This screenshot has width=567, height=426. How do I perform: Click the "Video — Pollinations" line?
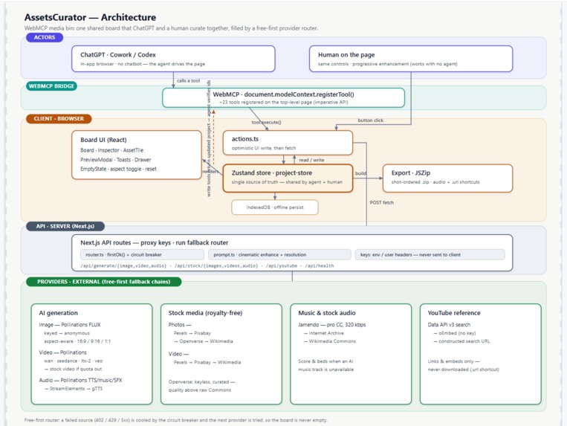(62, 352)
